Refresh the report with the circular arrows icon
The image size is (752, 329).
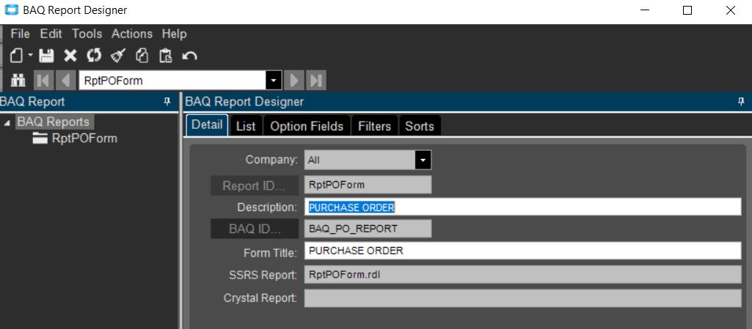(94, 56)
